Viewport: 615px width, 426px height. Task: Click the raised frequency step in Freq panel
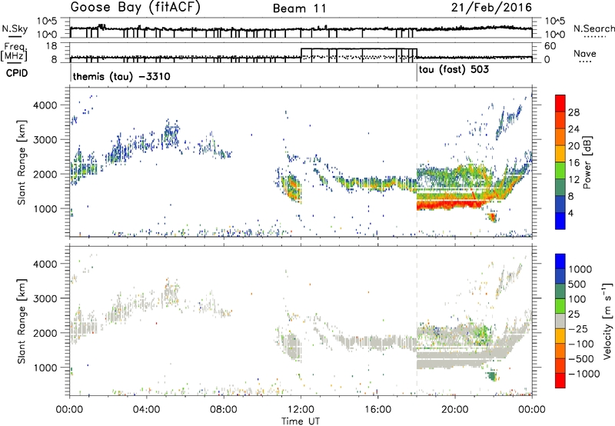[359, 48]
